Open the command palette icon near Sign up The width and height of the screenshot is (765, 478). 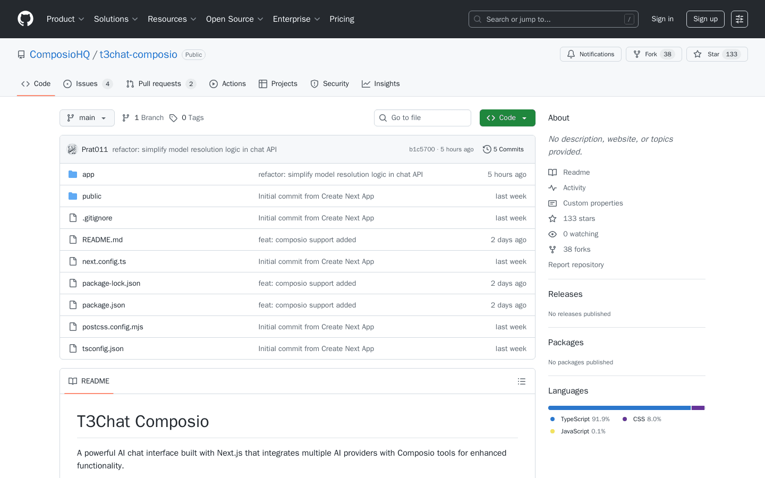tap(739, 19)
